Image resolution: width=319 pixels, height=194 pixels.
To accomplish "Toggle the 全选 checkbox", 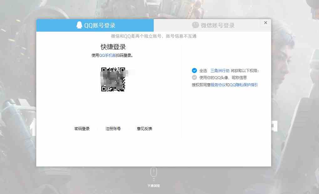I will [194, 71].
